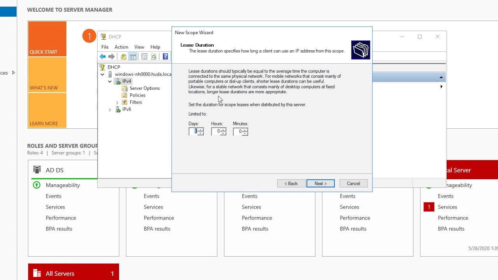Click the Forward arrow in DHCP toolbar
Viewport: 498px width, 280px height.
tap(112, 57)
